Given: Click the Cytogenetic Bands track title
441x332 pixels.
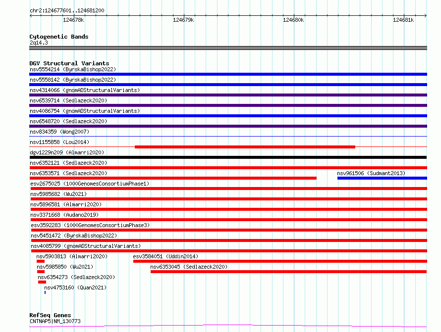Looking at the screenshot, I should point(59,37).
